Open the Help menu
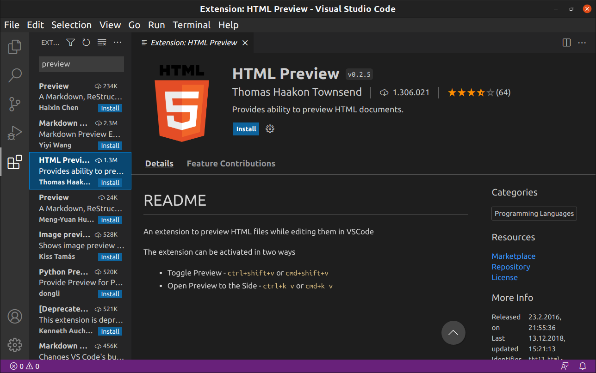Image resolution: width=596 pixels, height=373 pixels. [228, 25]
